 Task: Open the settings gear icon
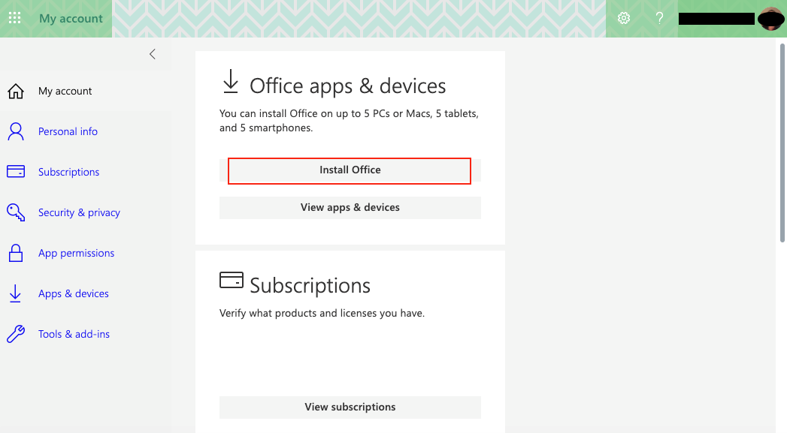623,19
